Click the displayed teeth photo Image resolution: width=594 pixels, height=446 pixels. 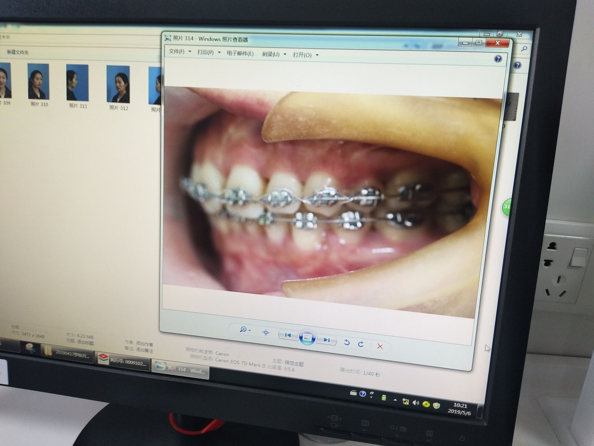332,202
